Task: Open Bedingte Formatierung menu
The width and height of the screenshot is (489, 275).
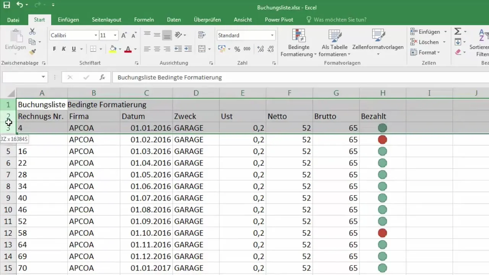Action: [298, 42]
